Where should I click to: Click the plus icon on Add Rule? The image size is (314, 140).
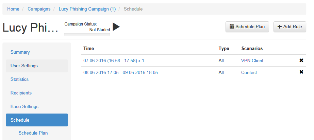280,27
